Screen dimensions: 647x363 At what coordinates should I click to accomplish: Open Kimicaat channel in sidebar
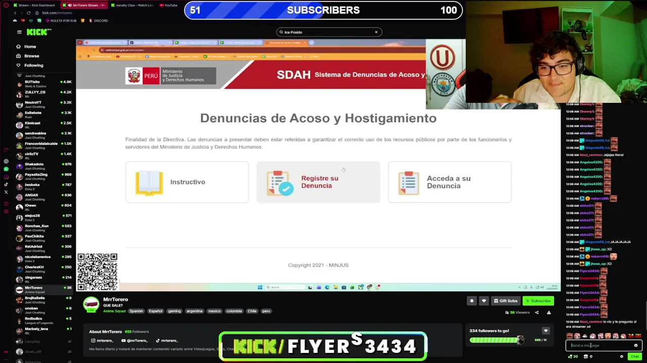[x=44, y=125]
